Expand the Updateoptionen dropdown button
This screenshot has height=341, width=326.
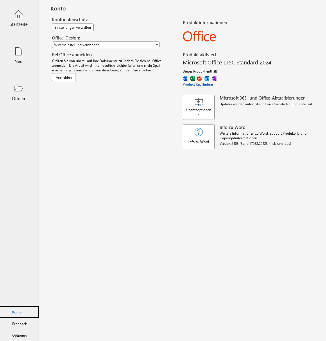coord(199,107)
